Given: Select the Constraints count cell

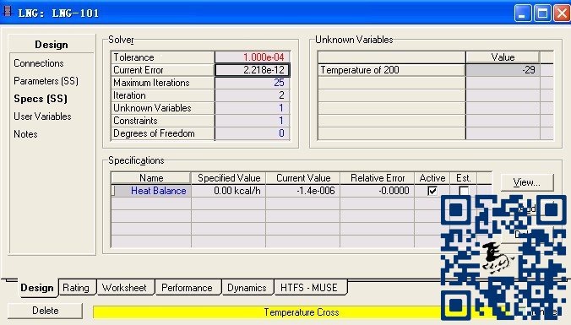Looking at the screenshot, I should pos(252,121).
